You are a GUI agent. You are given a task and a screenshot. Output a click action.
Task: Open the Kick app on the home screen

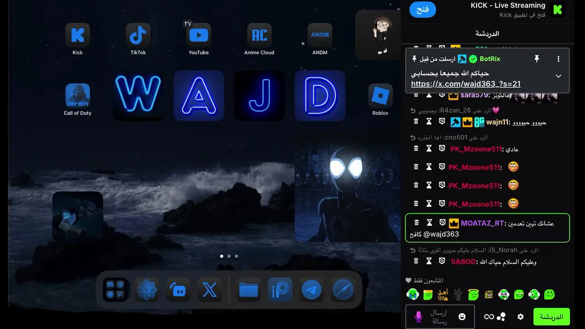click(78, 35)
